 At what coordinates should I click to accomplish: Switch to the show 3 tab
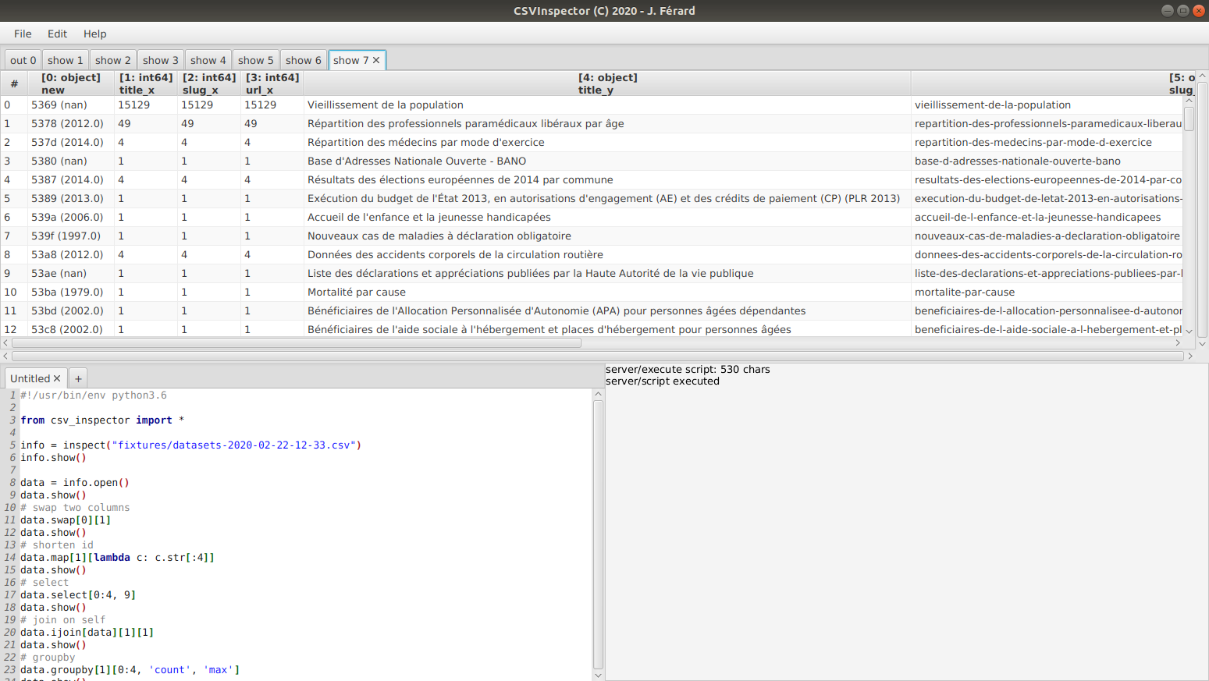[160, 60]
